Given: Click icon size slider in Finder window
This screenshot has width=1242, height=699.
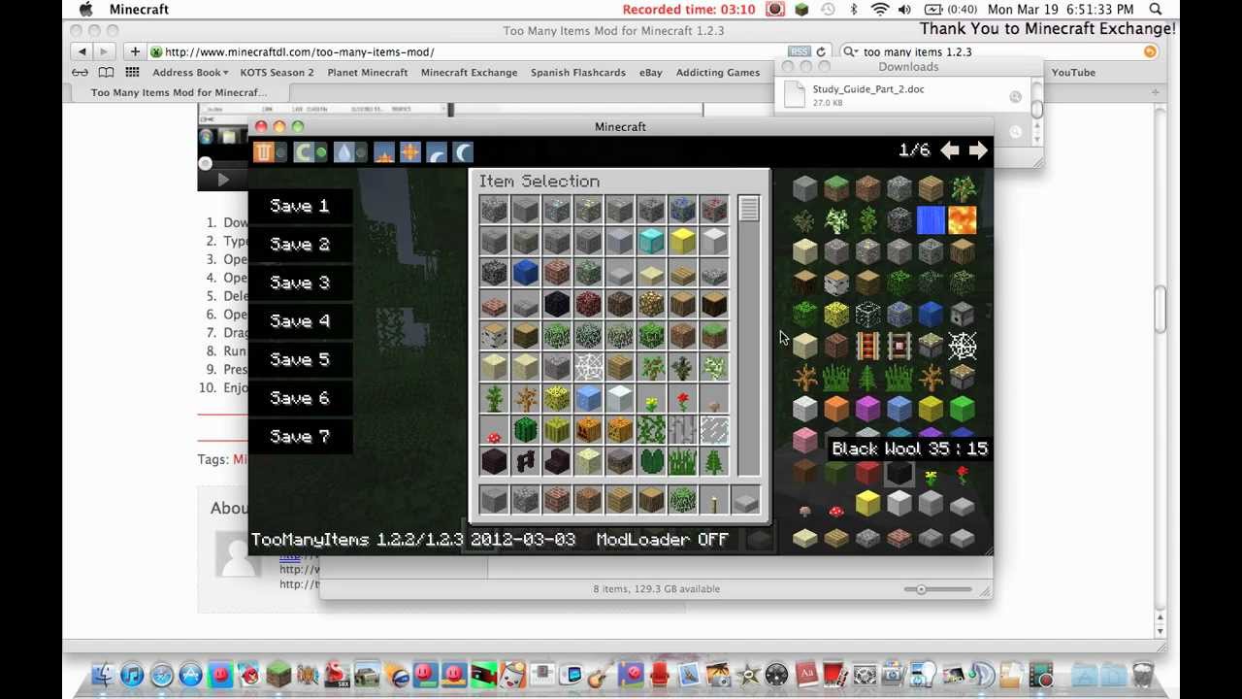Looking at the screenshot, I should click(x=921, y=589).
